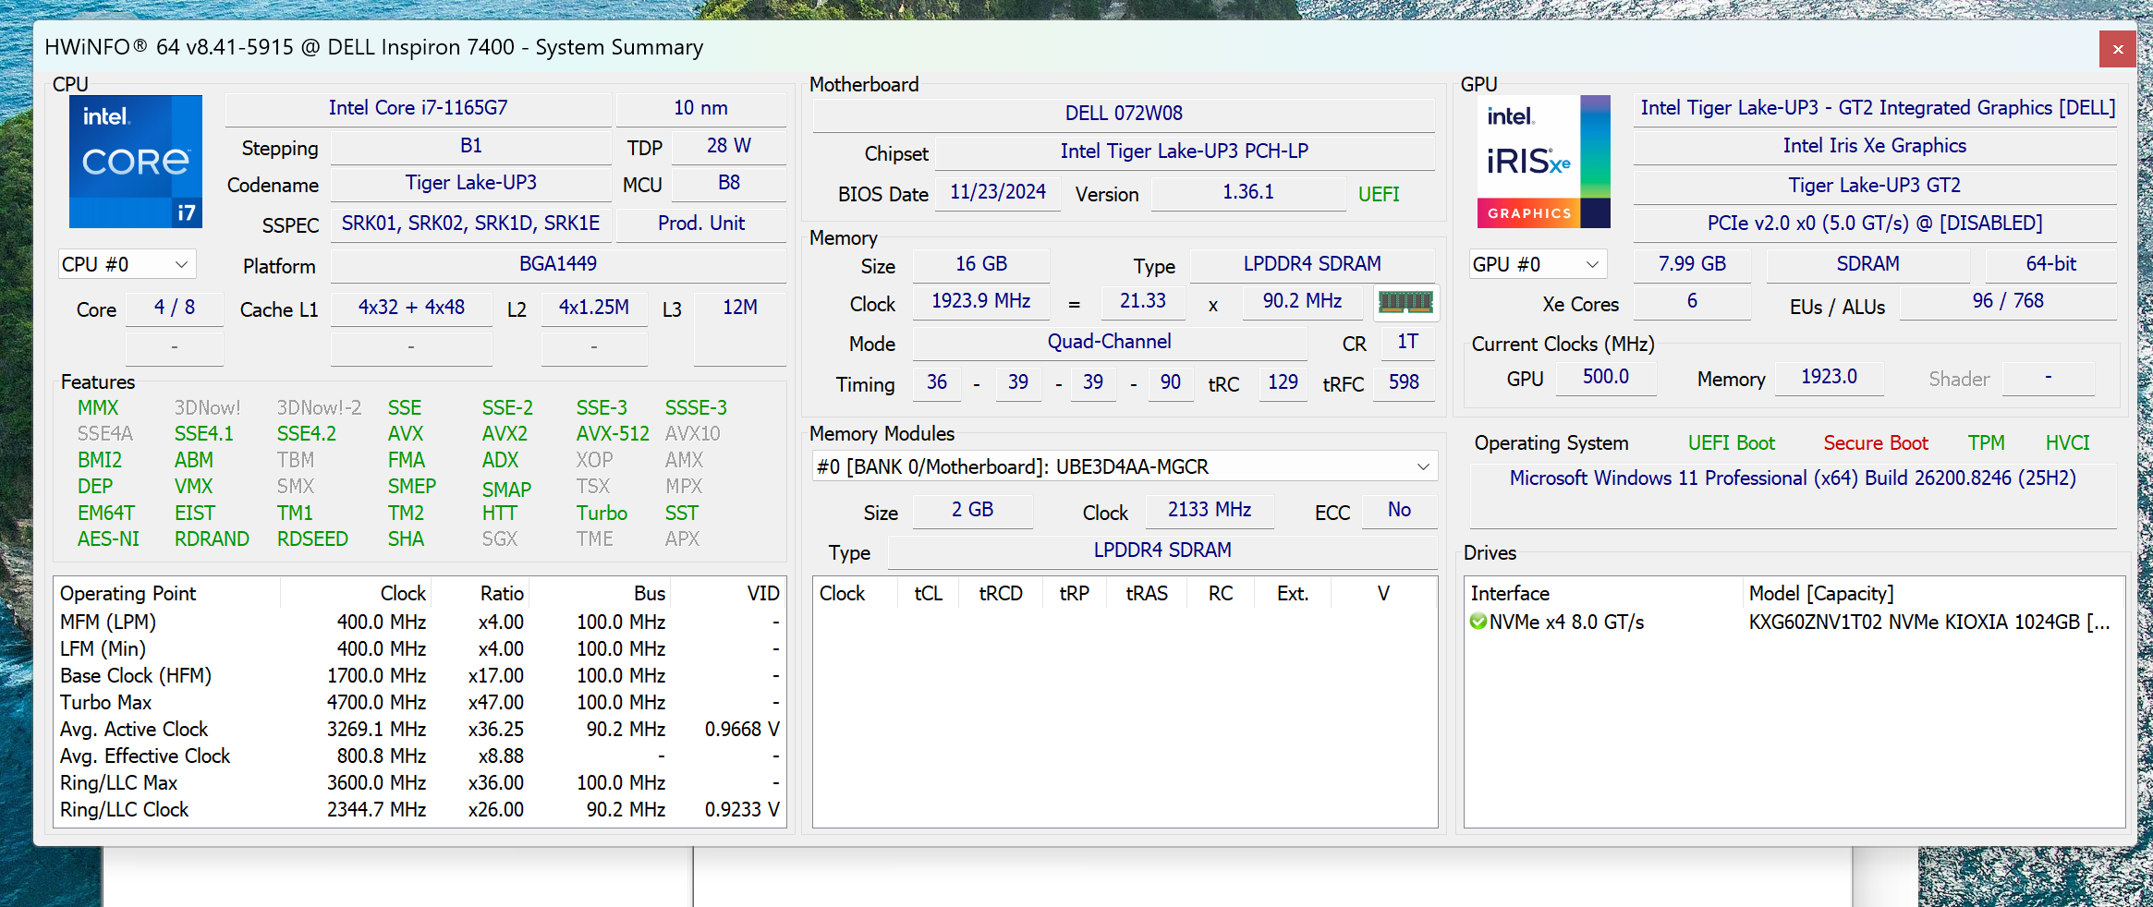Click the PCIe v2.0 x0 DISABLED field
Screen dimensions: 2153x907
pos(1875,224)
